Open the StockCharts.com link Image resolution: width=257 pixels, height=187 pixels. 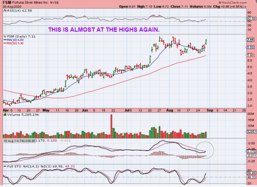(x=233, y=2)
